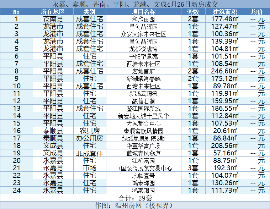The height and width of the screenshot is (209, 270).
Task: Click the 57.16㎡ area value
Action: pyautogui.click(x=225, y=153)
